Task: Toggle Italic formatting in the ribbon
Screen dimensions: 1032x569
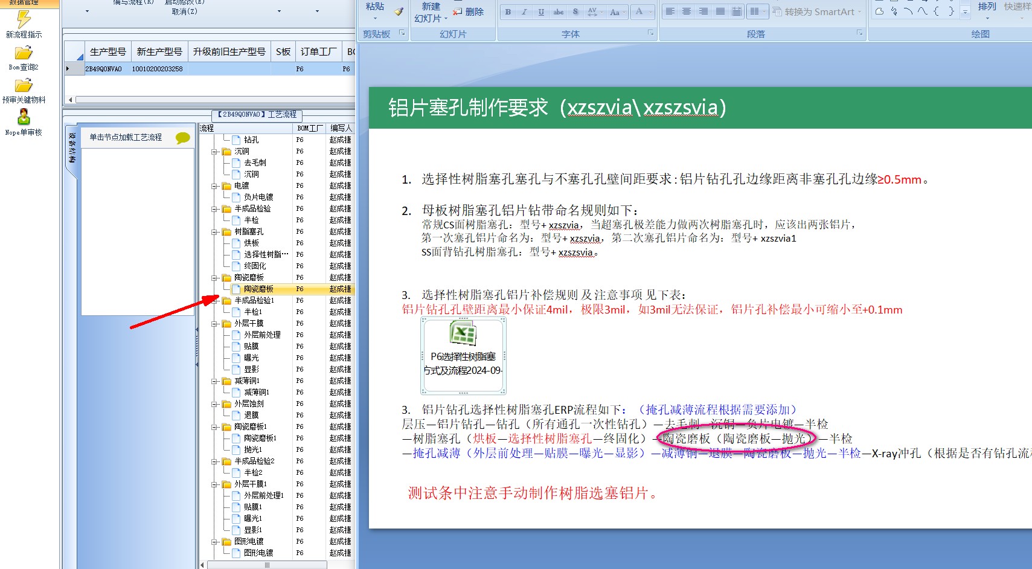Action: tap(524, 12)
